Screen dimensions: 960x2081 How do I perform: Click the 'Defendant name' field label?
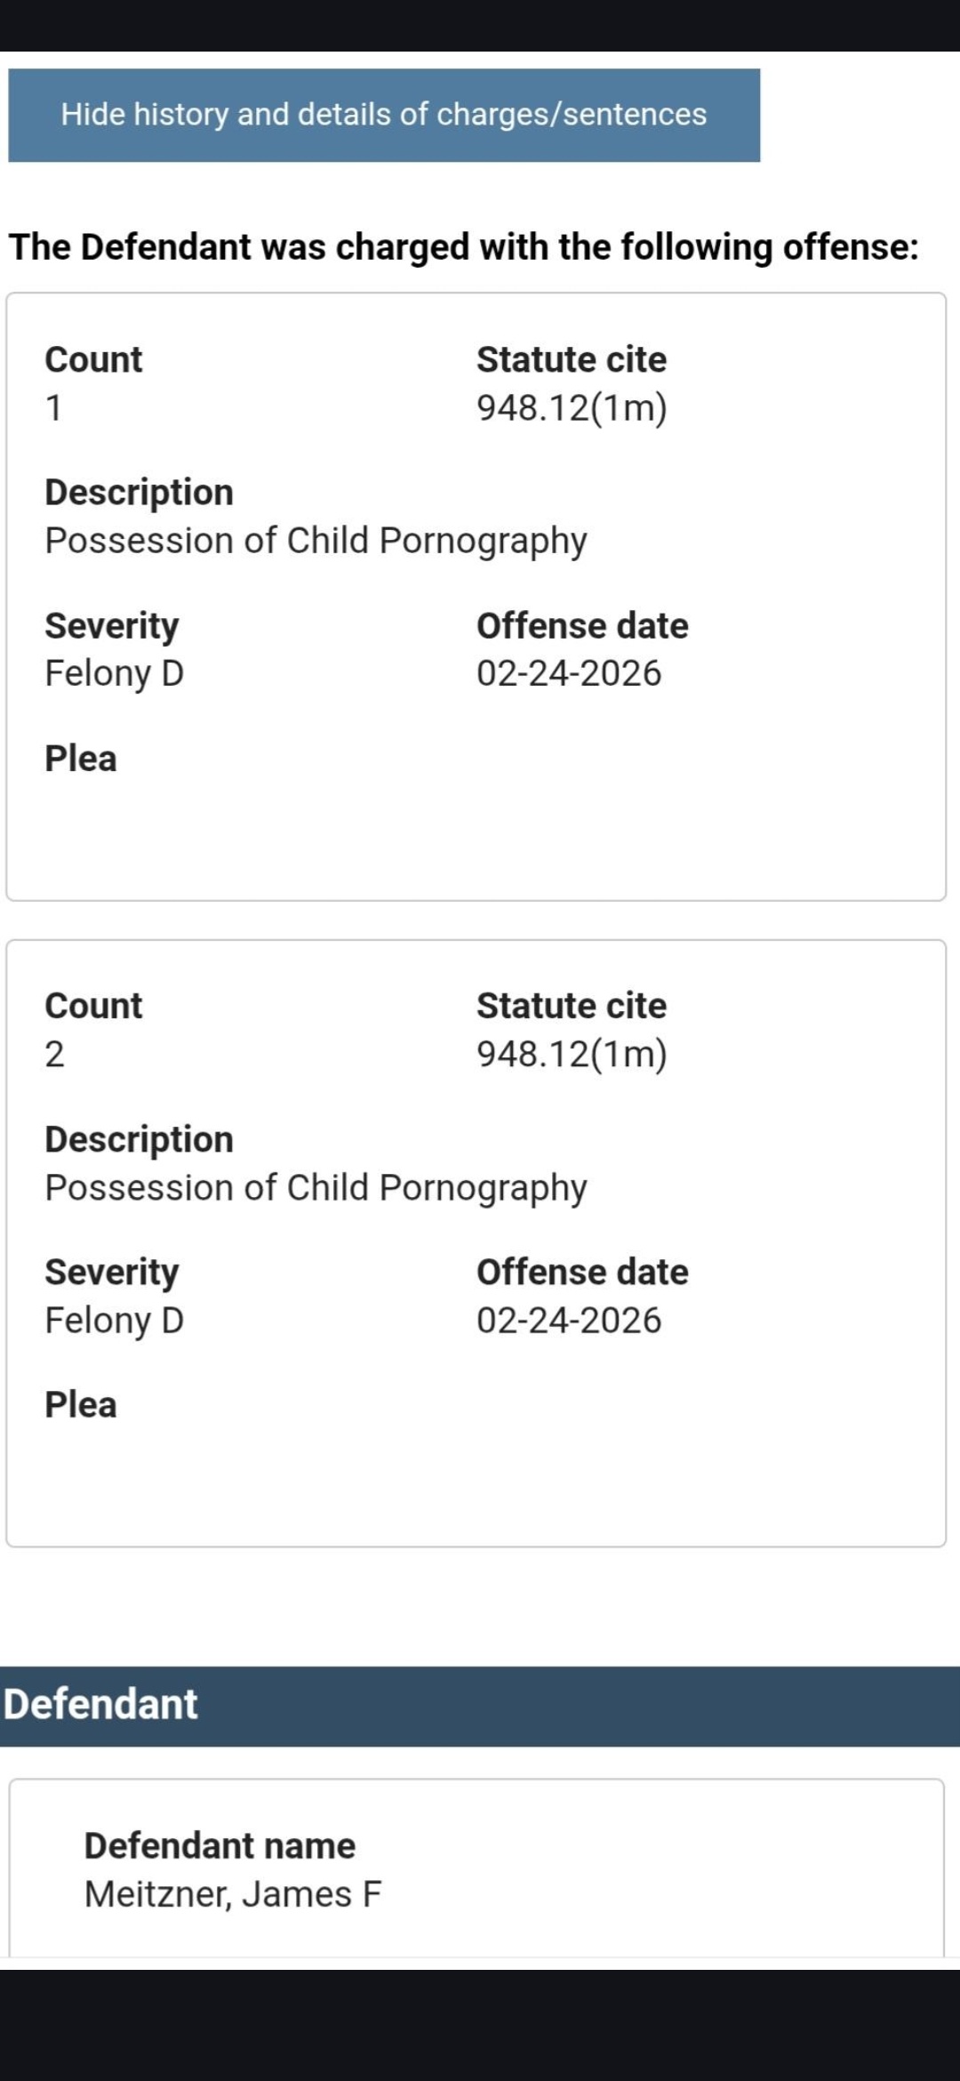220,1845
